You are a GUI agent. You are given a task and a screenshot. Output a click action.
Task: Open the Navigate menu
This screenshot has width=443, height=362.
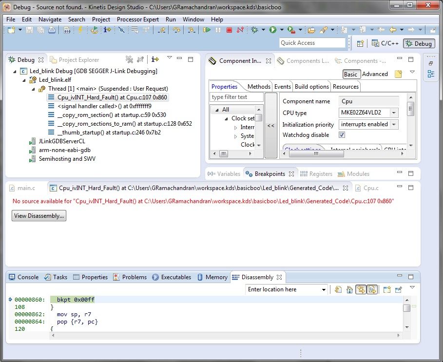(50, 19)
